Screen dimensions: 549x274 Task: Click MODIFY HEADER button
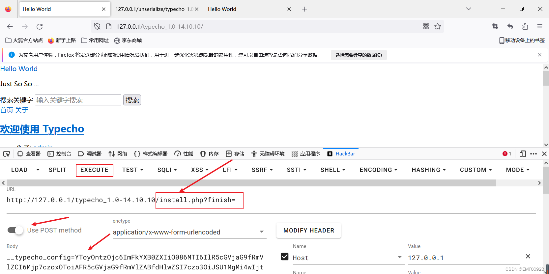(309, 231)
